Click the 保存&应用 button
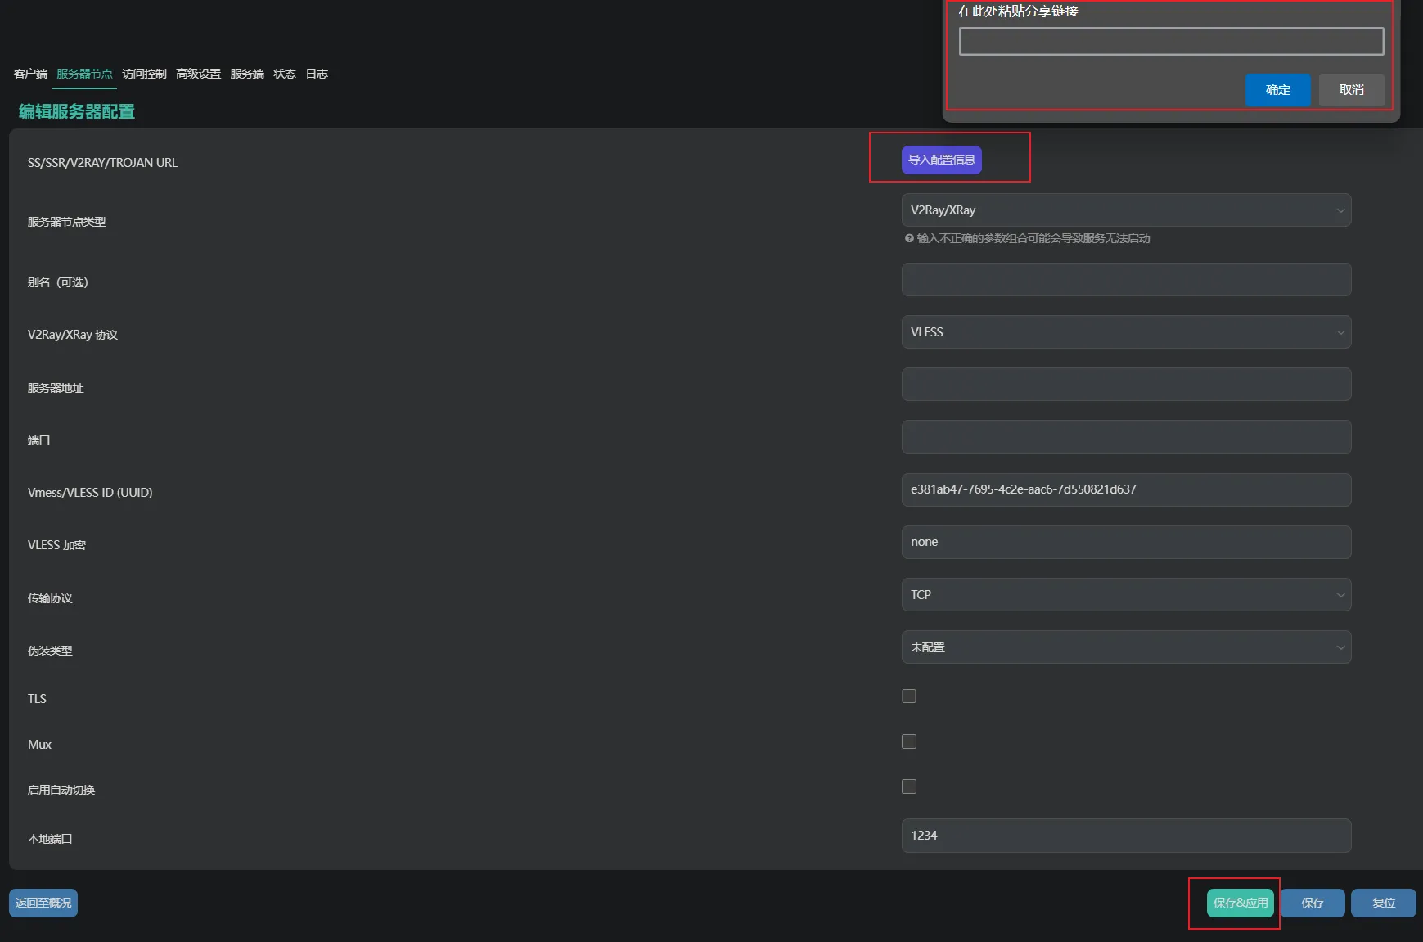This screenshot has width=1423, height=942. click(x=1240, y=903)
